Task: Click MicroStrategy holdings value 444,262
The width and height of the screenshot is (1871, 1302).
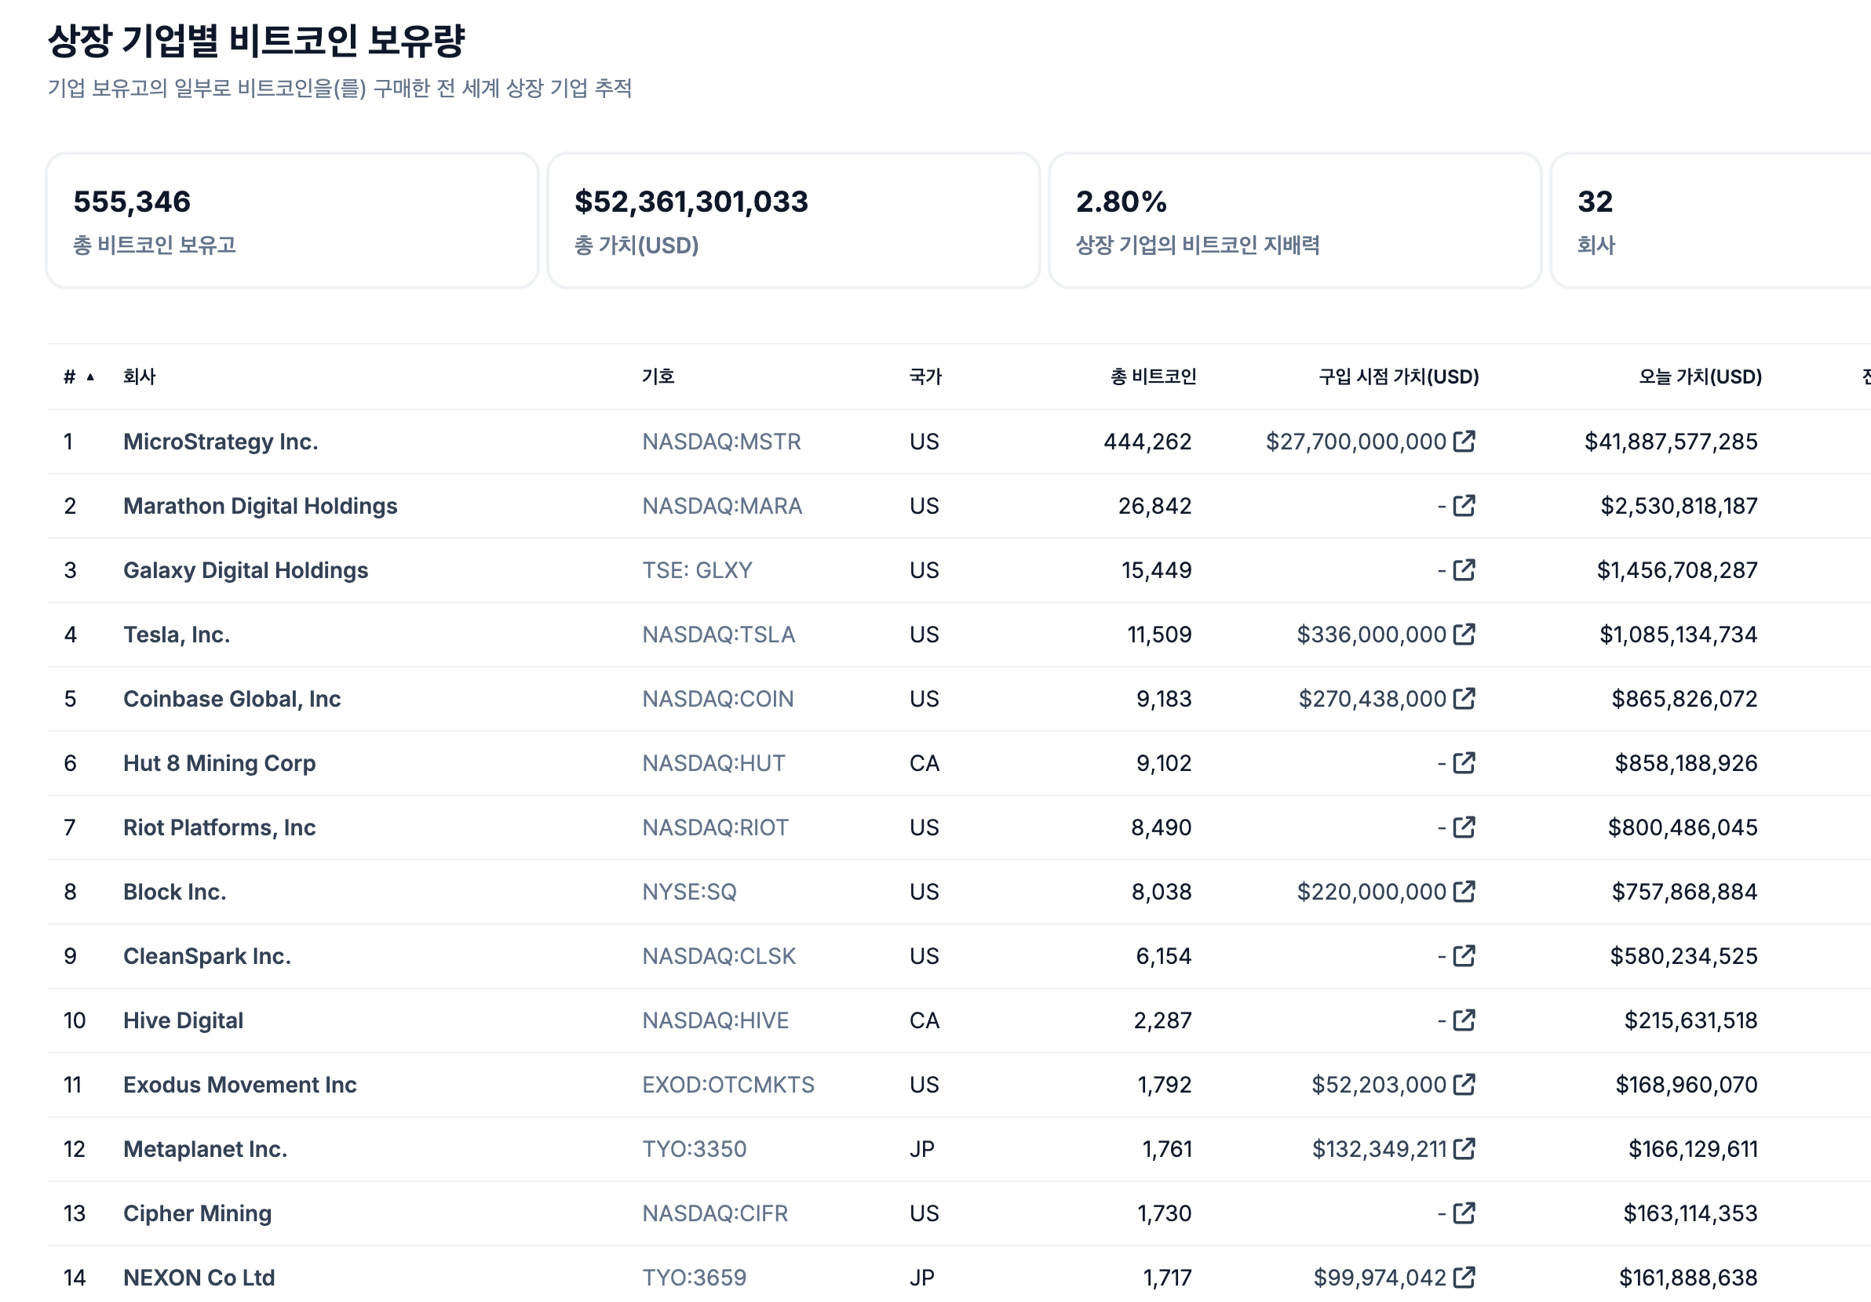Action: [1147, 442]
